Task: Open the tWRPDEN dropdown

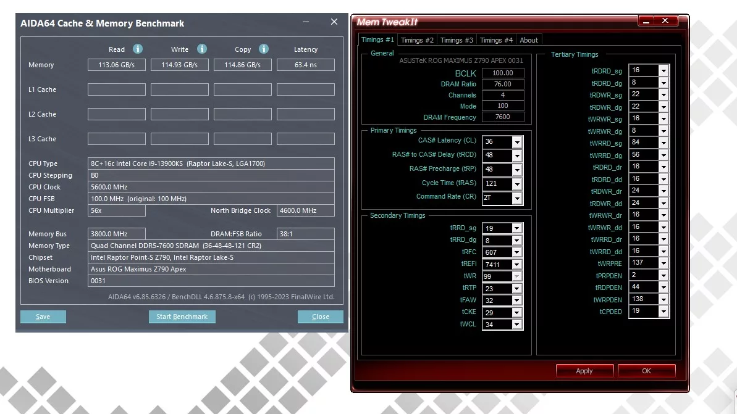Action: coord(663,299)
